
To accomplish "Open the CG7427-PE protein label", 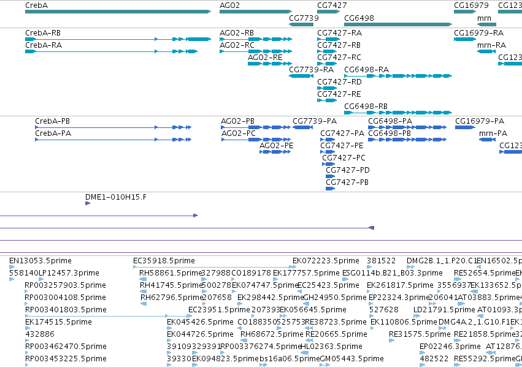I will [342, 146].
